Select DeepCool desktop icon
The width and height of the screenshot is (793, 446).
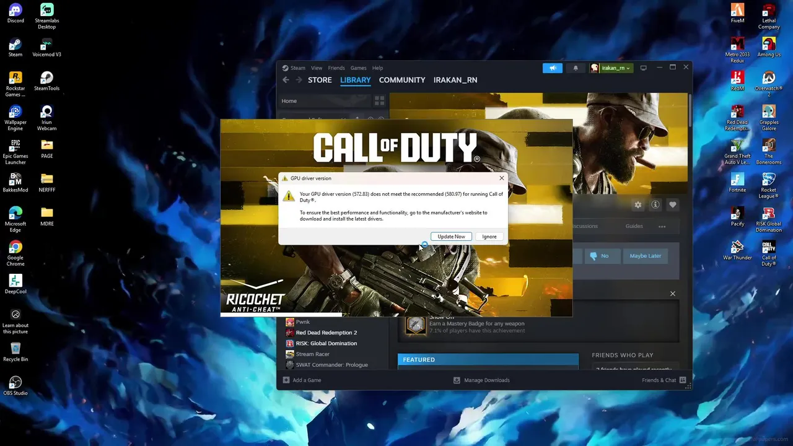point(15,284)
